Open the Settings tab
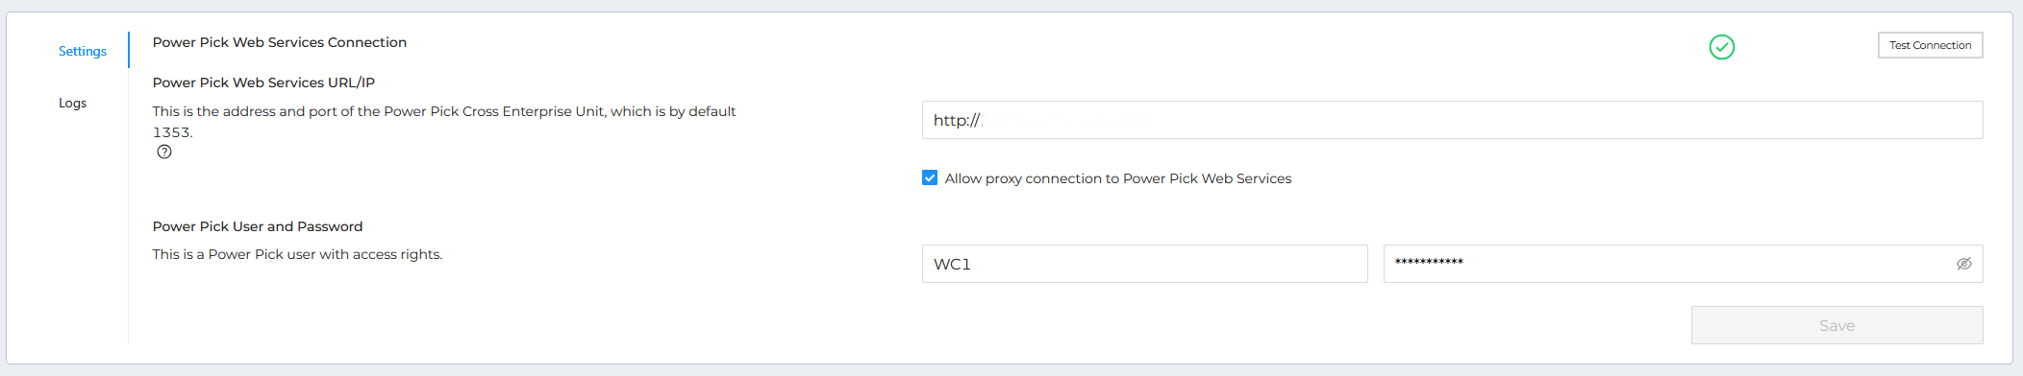Image resolution: width=2023 pixels, height=376 pixels. pyautogui.click(x=83, y=51)
